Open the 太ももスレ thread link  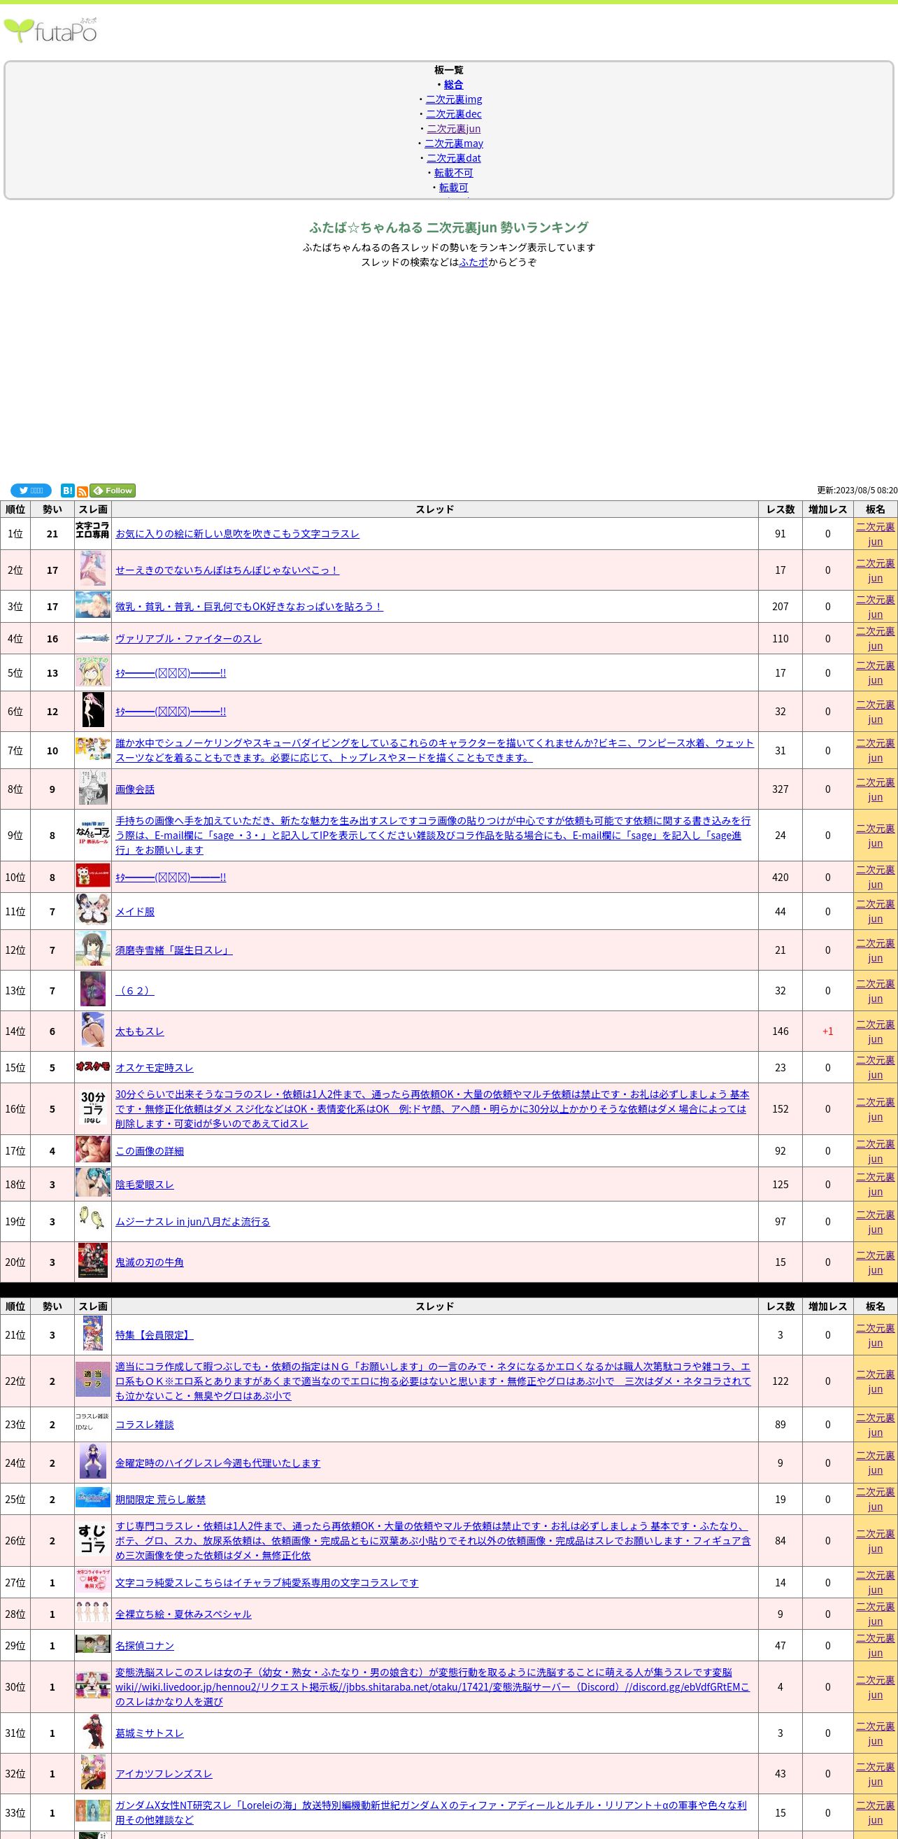pos(140,1031)
